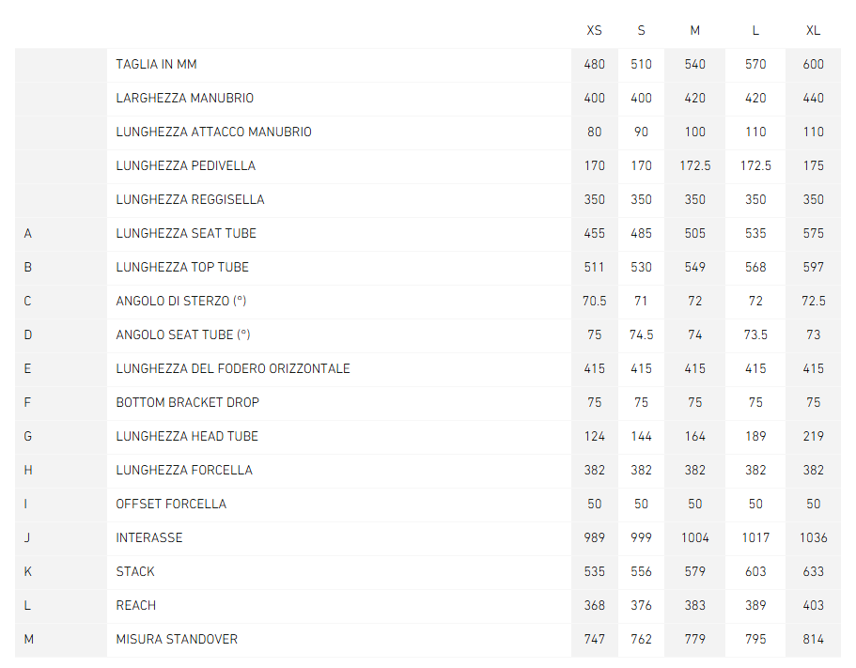Click the M size column header
Image resolution: width=856 pixels, height=668 pixels.
click(x=694, y=30)
